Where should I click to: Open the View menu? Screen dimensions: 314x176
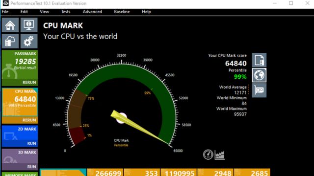pyautogui.click(x=44, y=12)
